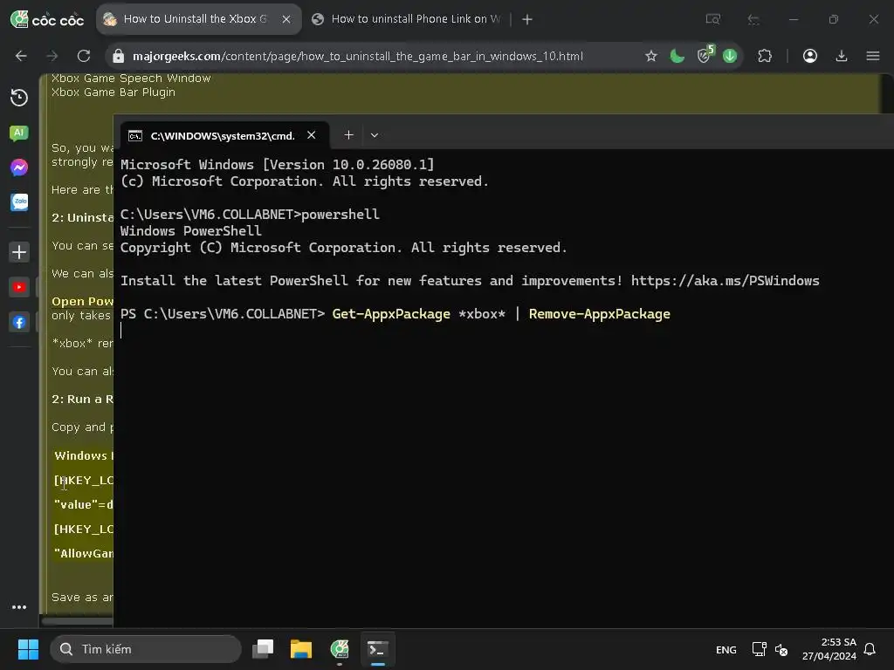Click the Xbox Game Bar Plugin text

pyautogui.click(x=113, y=92)
